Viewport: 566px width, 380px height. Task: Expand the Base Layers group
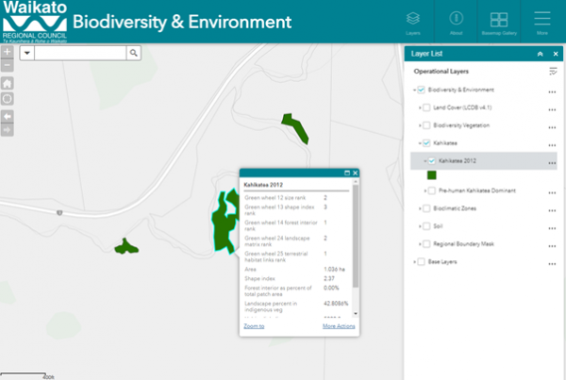click(413, 261)
